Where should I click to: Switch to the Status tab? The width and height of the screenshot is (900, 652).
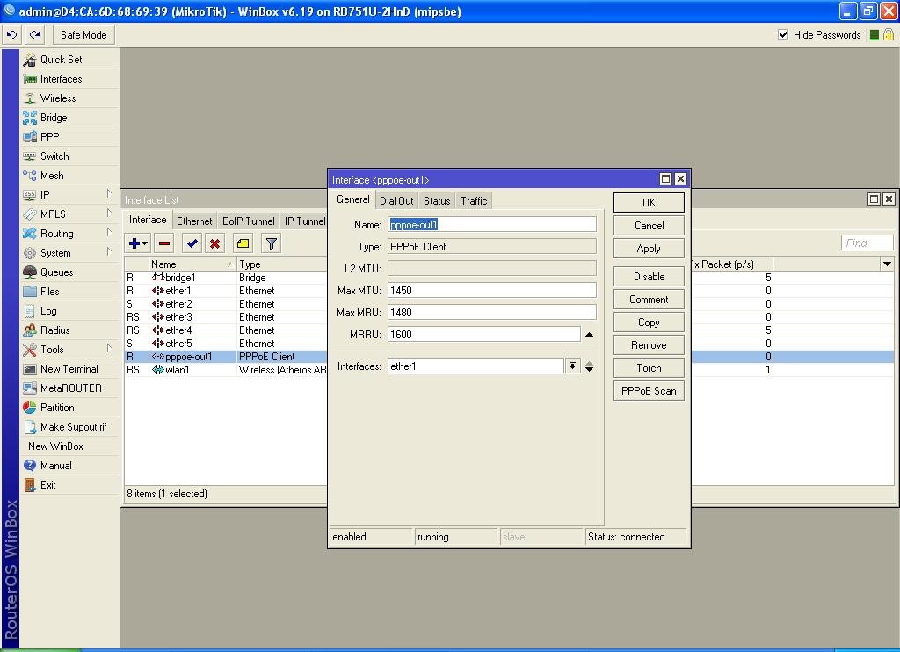[x=437, y=201]
